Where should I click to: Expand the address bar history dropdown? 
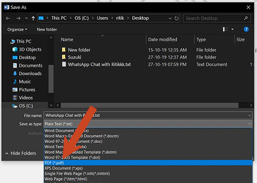click(x=170, y=18)
